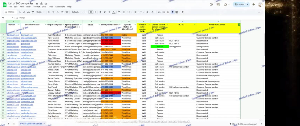Open filter on Domain column header

(x=19, y=25)
